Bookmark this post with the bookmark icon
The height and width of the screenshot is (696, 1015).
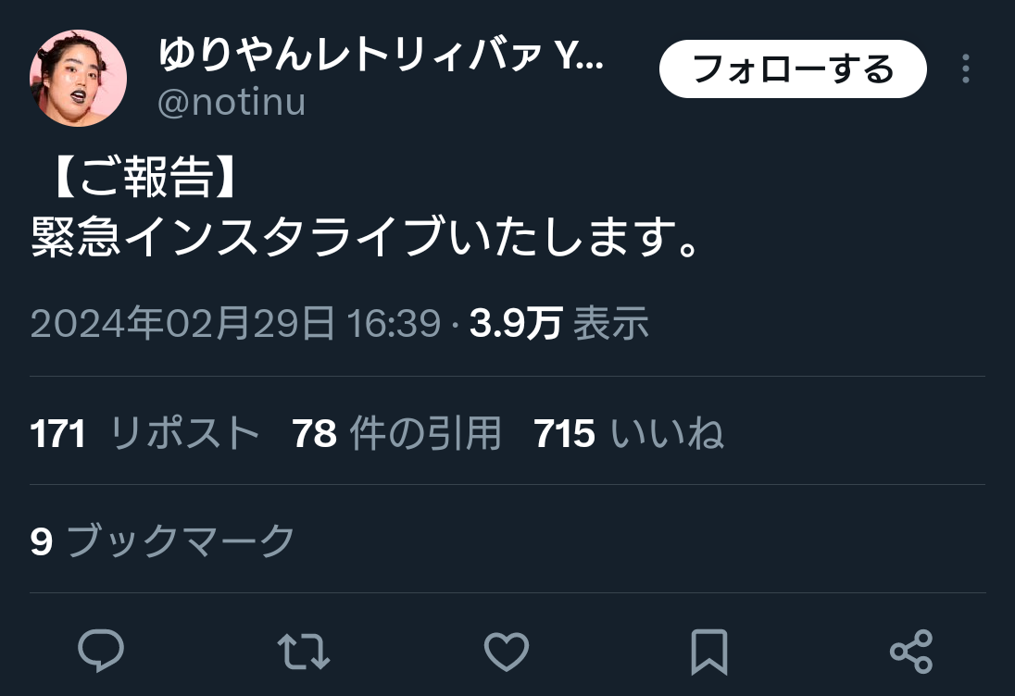point(709,652)
